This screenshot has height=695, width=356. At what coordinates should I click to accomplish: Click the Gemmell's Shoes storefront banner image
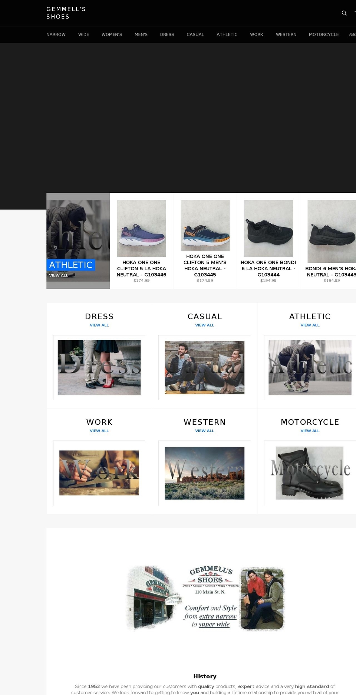click(x=205, y=598)
